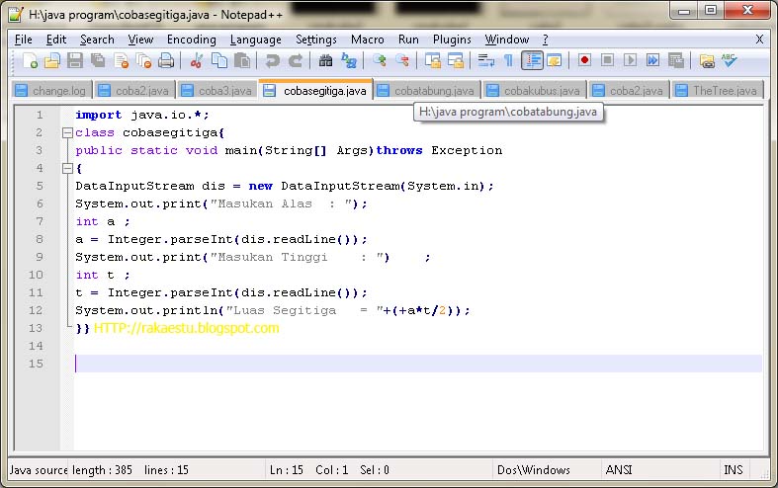Click the New file toolbar icon
Viewport: 778px width, 488px height.
coord(30,60)
